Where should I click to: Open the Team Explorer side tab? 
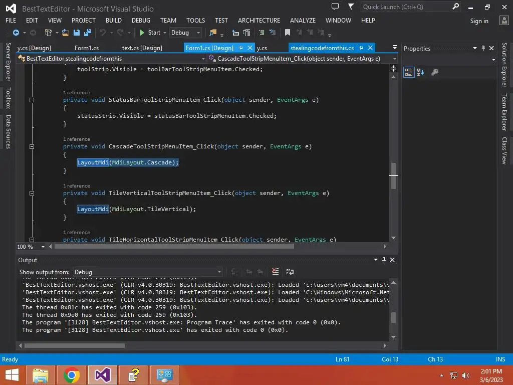[504, 112]
